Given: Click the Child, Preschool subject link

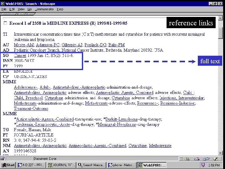Looking at the screenshot, I should click(x=28, y=98).
